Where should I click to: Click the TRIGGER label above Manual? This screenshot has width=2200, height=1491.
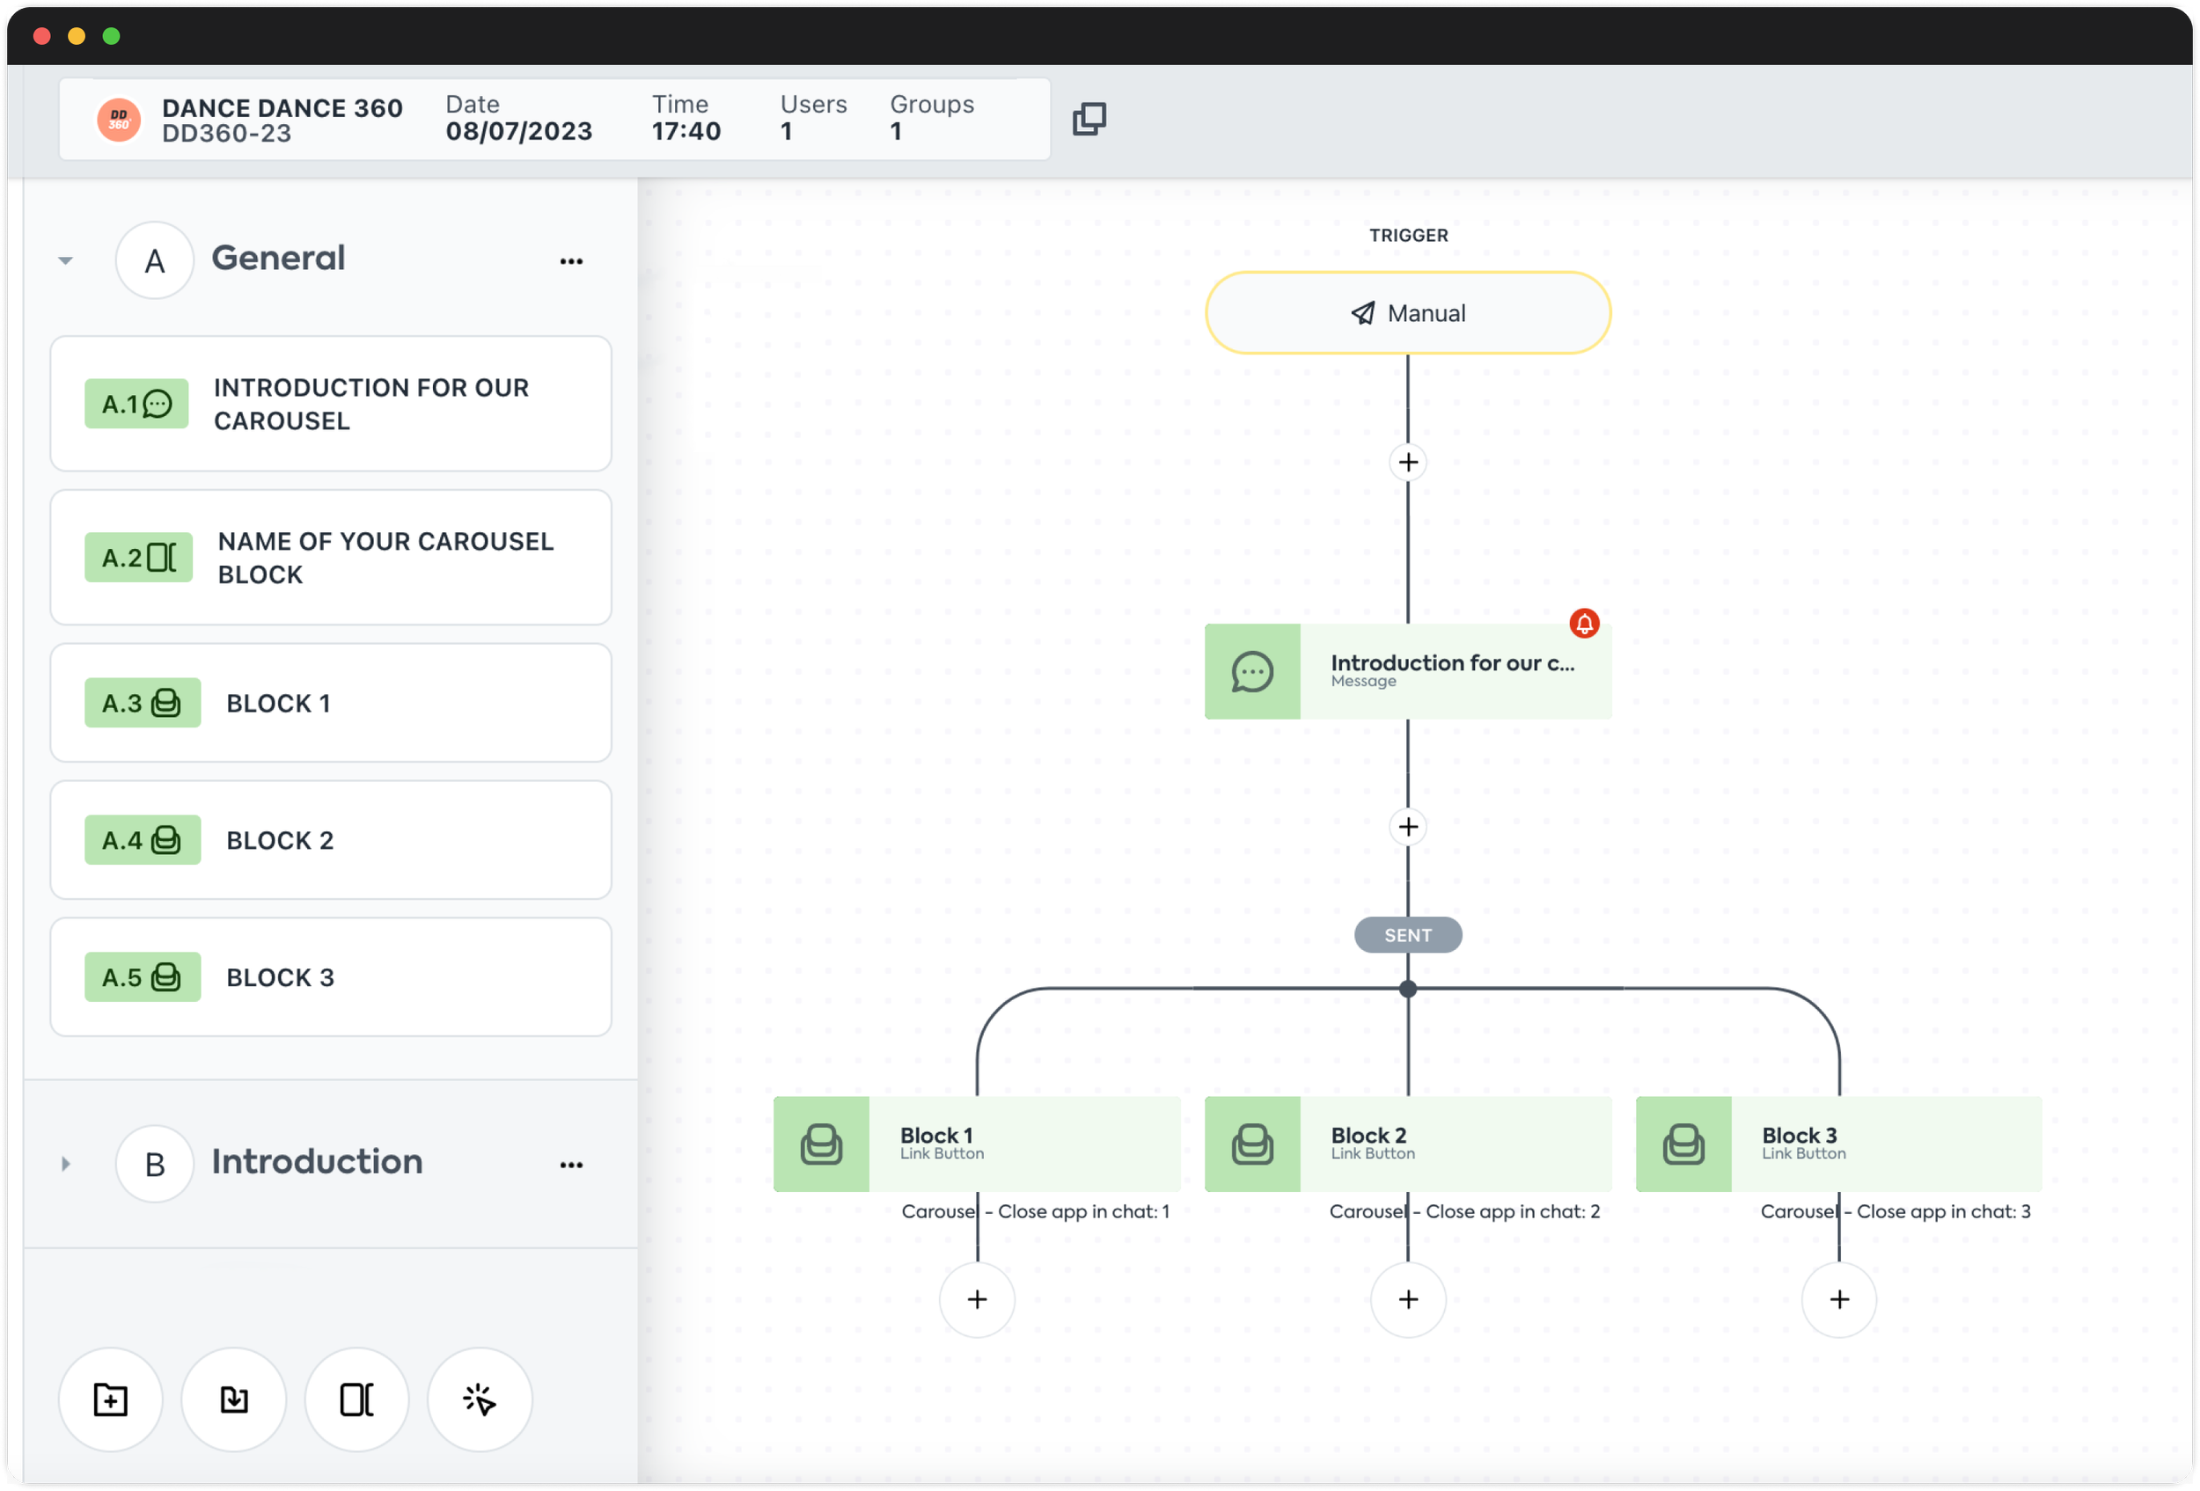point(1409,236)
